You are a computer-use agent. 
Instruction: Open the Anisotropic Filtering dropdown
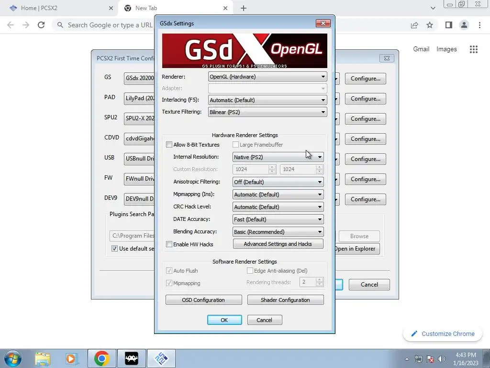tap(278, 182)
